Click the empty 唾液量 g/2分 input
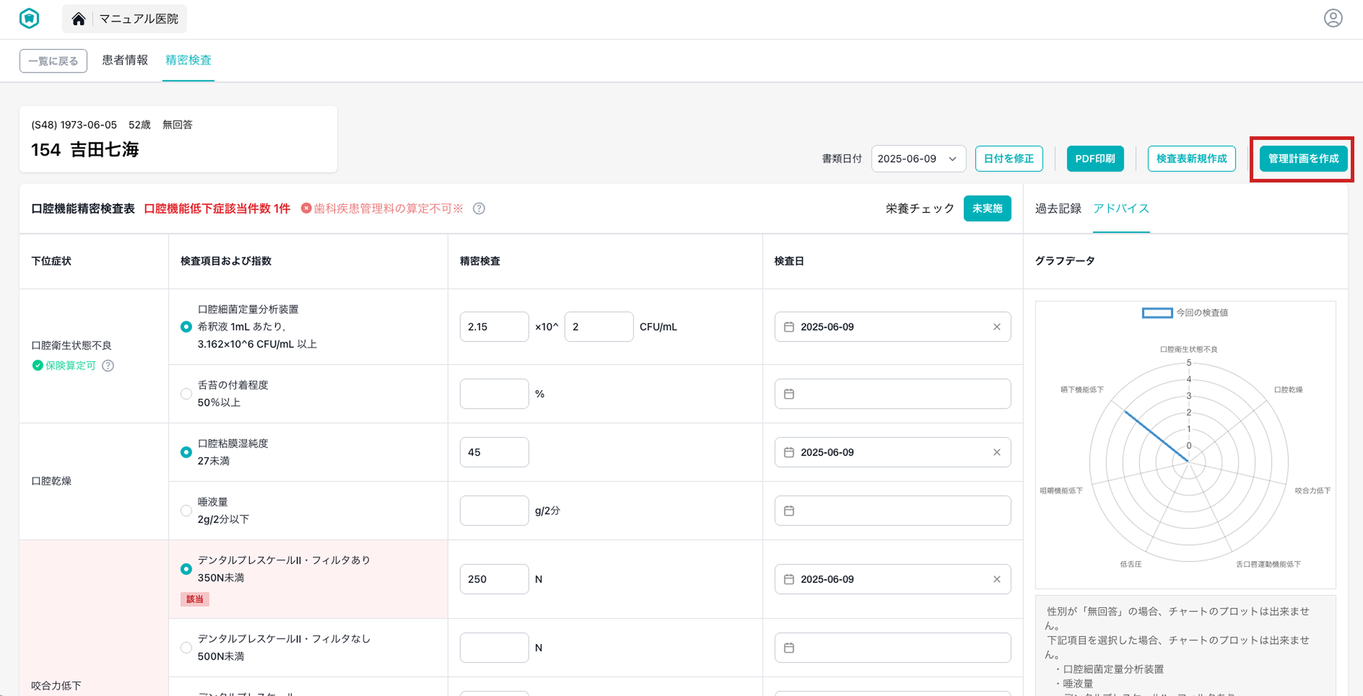Viewport: 1363px width, 696px height. pos(494,511)
